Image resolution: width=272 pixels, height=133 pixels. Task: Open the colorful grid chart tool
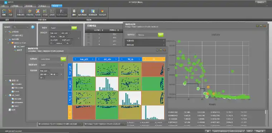[38, 12]
